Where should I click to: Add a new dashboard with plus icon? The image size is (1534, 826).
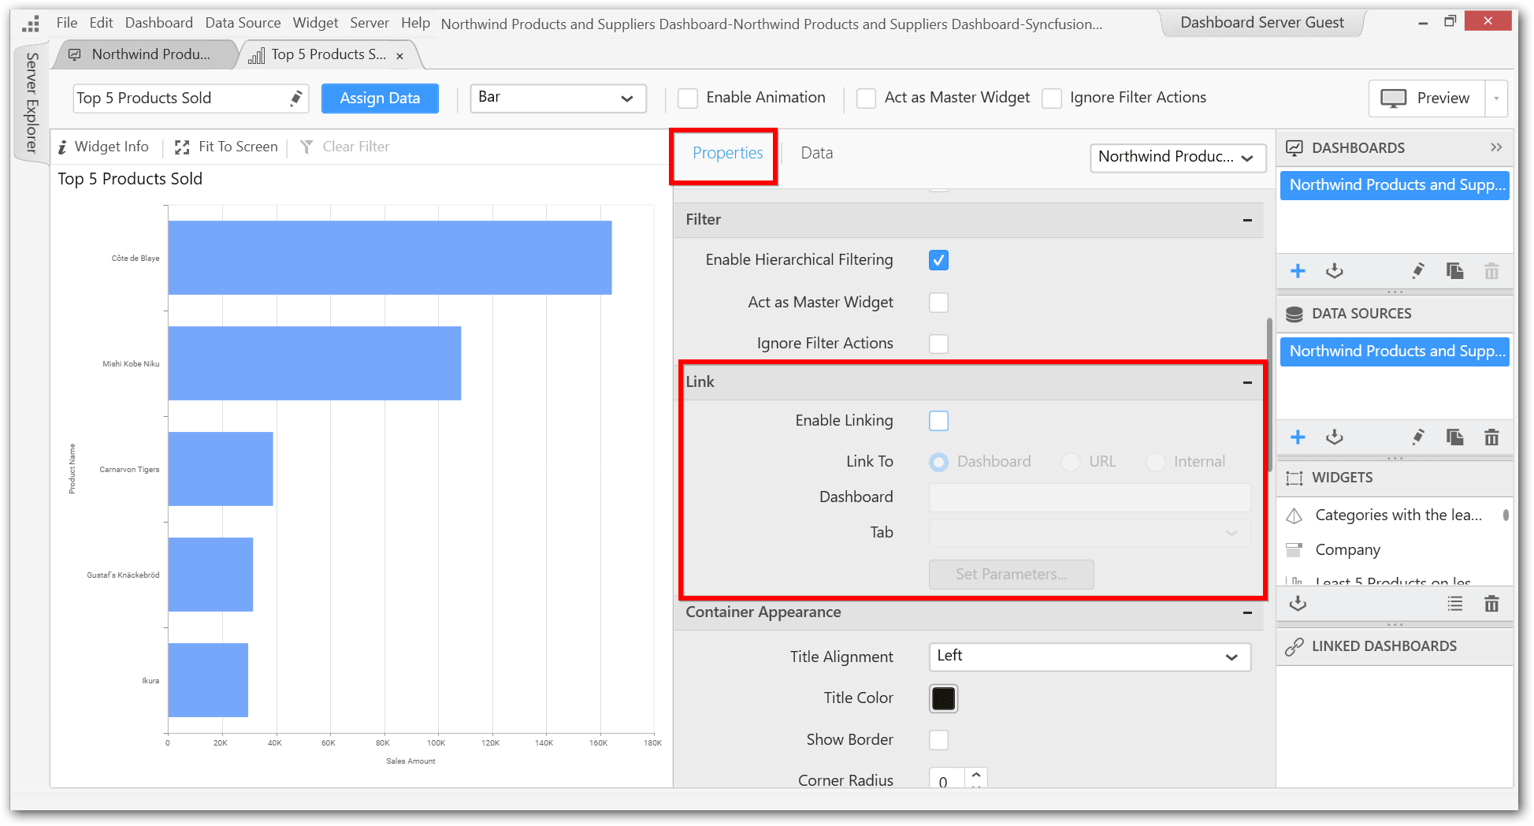pyautogui.click(x=1298, y=271)
